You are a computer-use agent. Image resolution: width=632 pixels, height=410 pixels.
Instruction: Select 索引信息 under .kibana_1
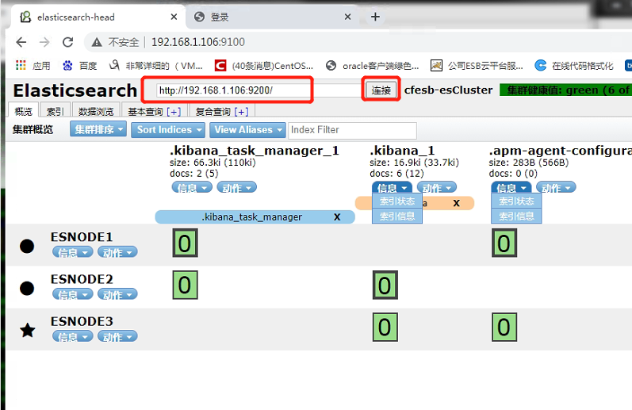coord(397,216)
